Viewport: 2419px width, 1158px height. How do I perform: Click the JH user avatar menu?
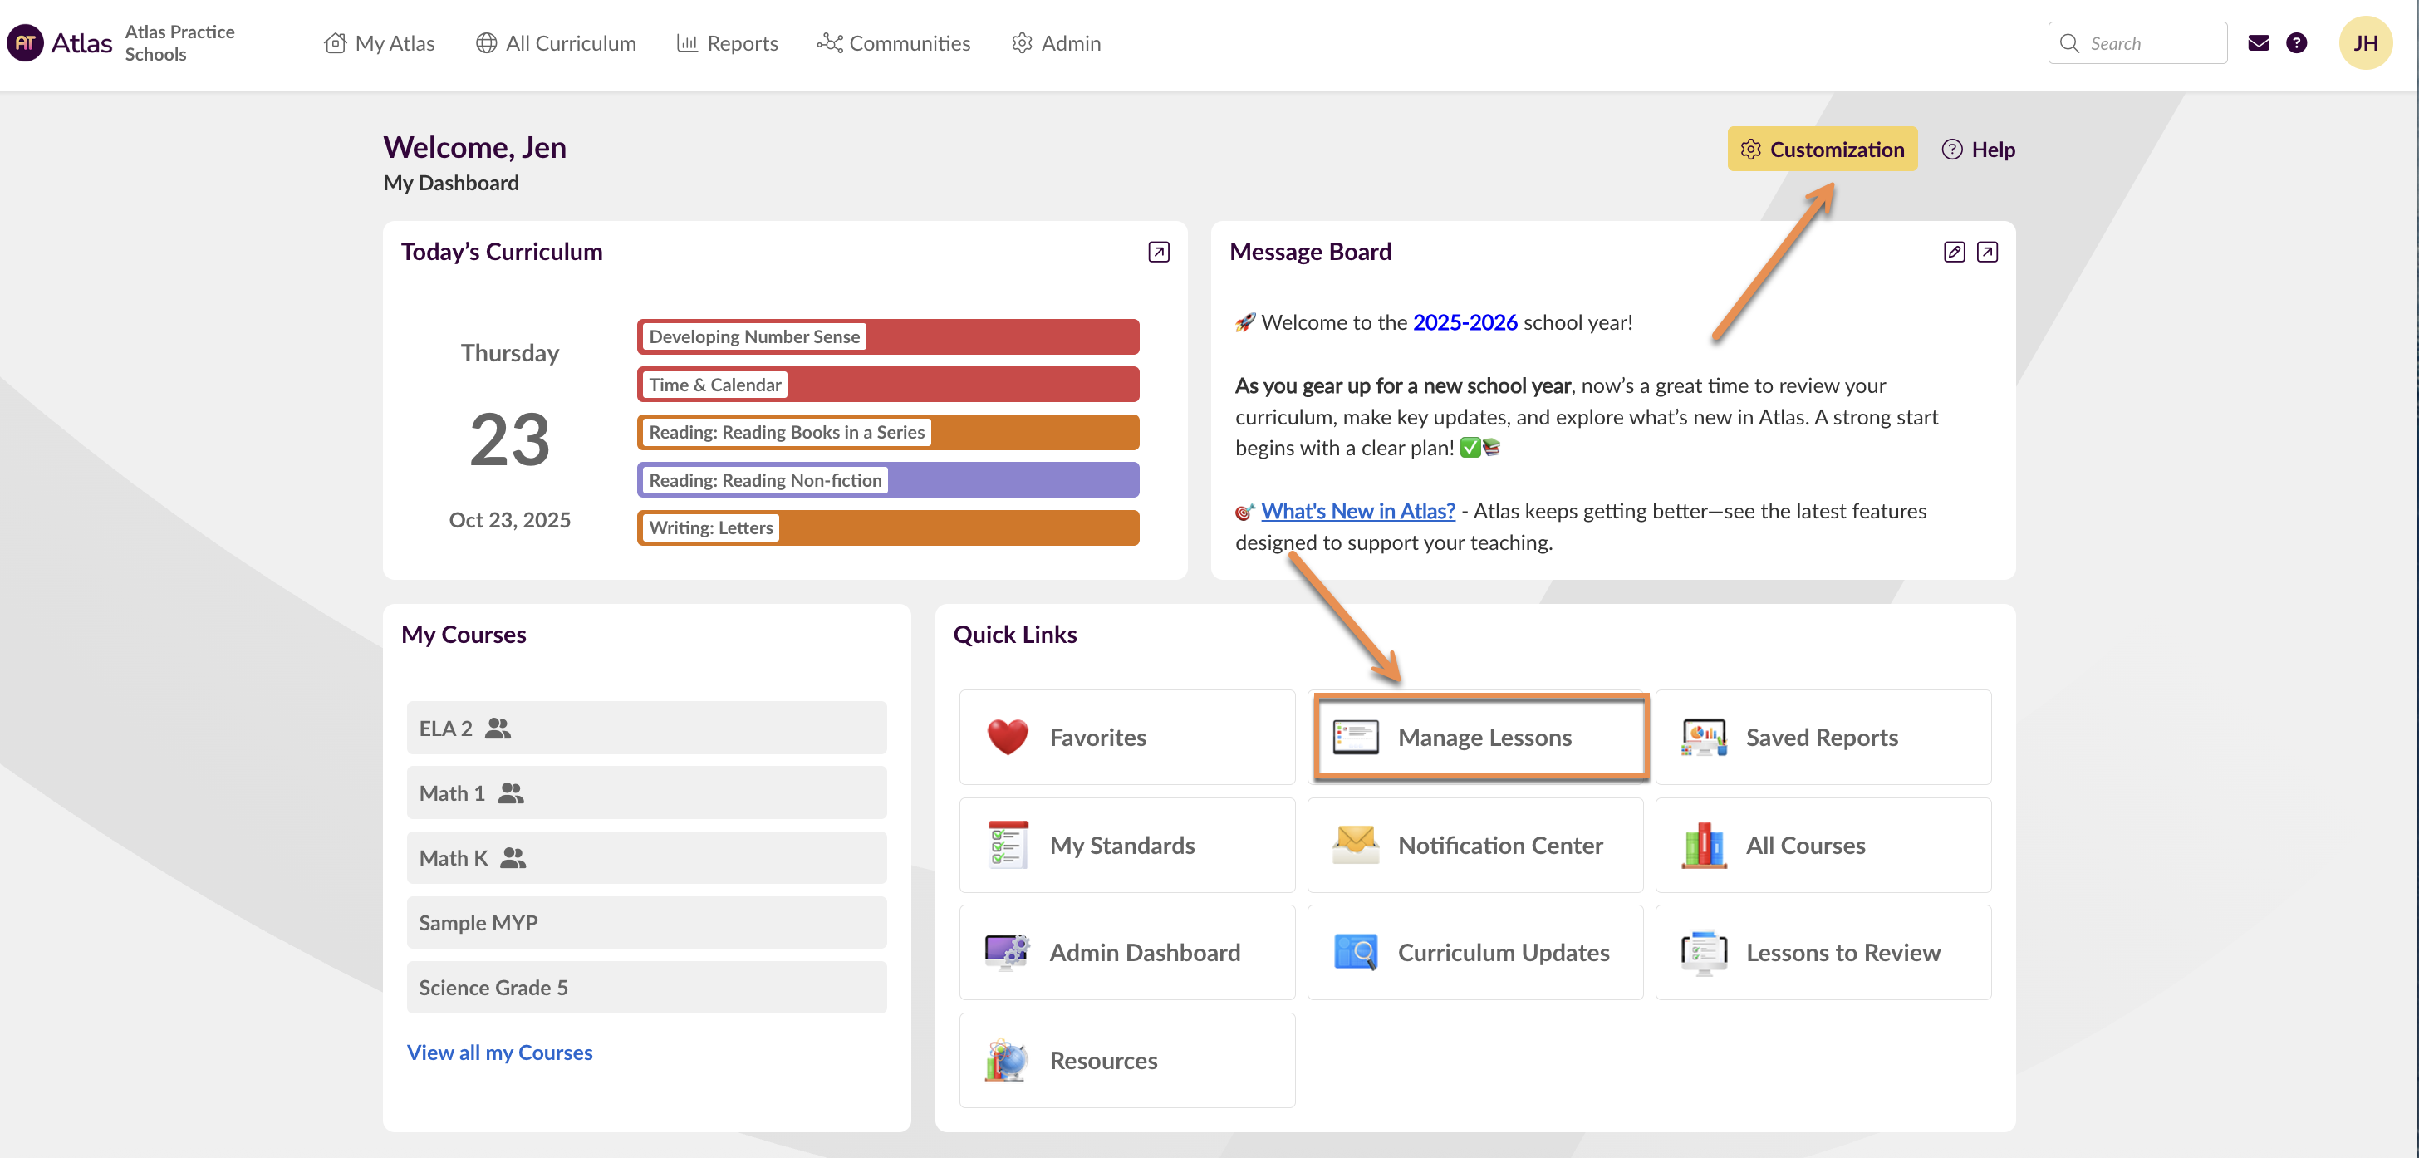click(x=2363, y=43)
